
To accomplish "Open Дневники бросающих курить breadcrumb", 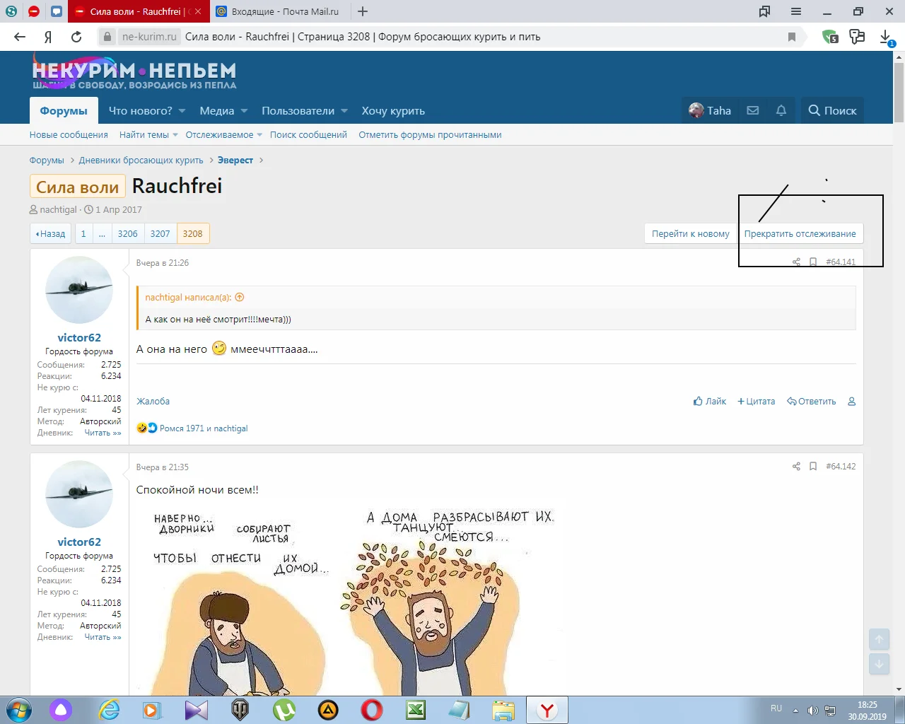I will pos(141,160).
